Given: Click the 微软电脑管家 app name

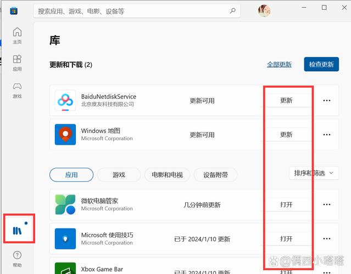Looking at the screenshot, I should [x=99, y=201].
